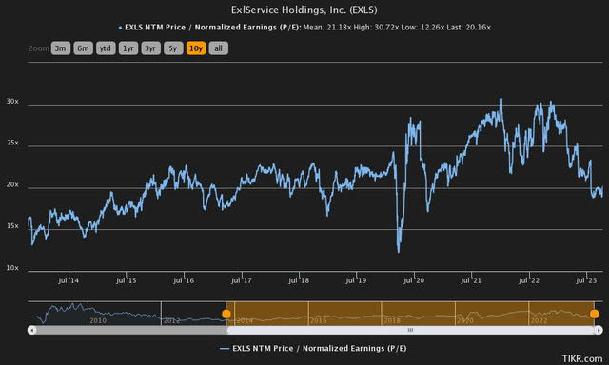609x365 pixels.
Task: Click the 30x y-axis label
Action: coord(12,102)
